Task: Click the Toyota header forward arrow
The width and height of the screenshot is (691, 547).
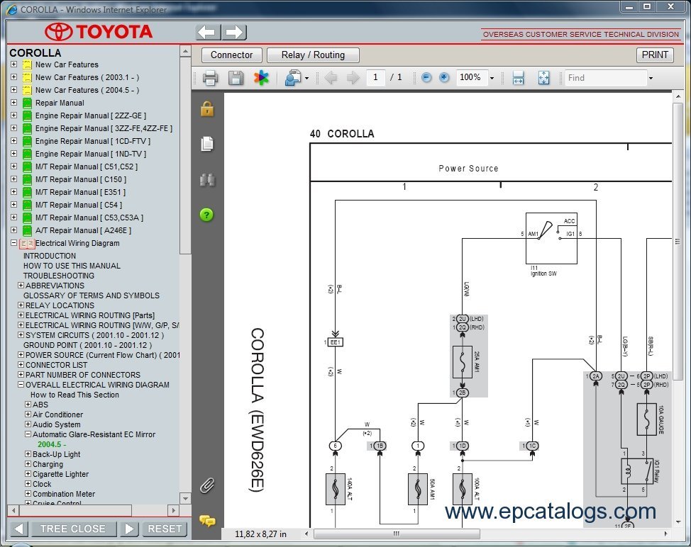Action: pyautogui.click(x=234, y=32)
